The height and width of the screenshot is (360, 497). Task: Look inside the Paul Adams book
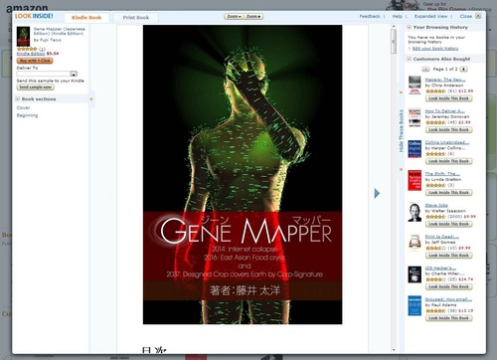pyautogui.click(x=448, y=318)
